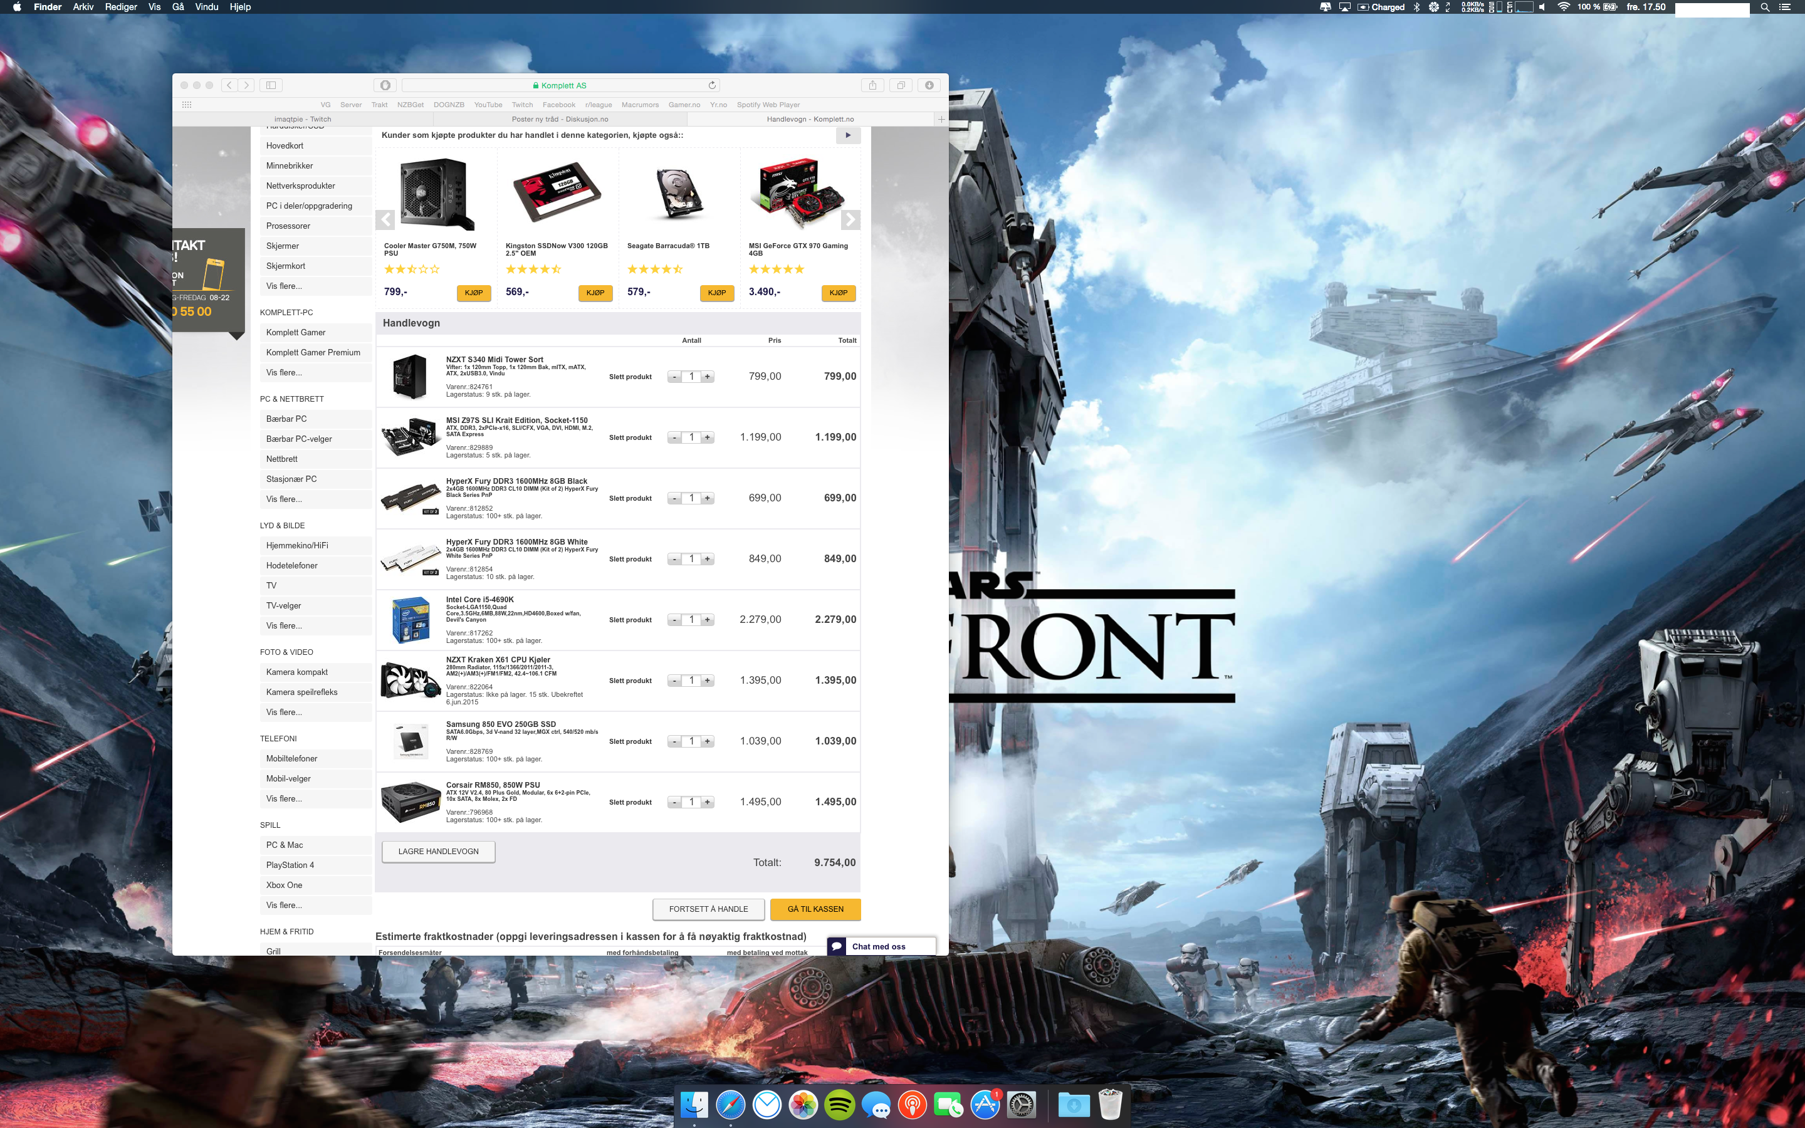The image size is (1805, 1128).
Task: Open the Rediger menu
Action: coord(121,8)
